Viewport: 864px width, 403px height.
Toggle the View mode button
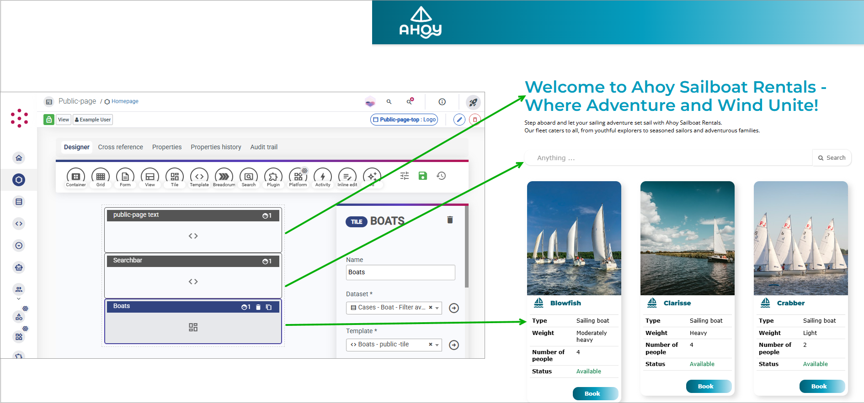64,120
